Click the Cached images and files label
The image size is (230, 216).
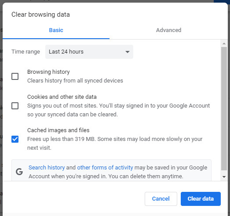[58, 130]
